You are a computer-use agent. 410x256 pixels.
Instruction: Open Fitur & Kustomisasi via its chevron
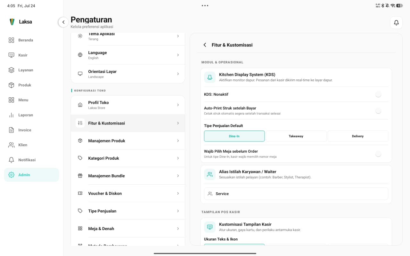pos(178,123)
